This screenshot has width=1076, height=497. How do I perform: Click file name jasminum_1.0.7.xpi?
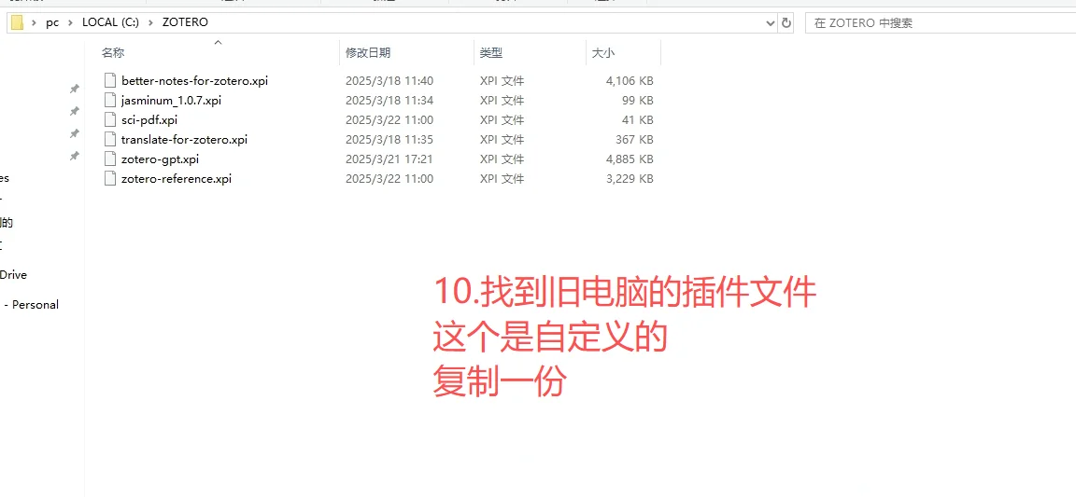(x=172, y=100)
